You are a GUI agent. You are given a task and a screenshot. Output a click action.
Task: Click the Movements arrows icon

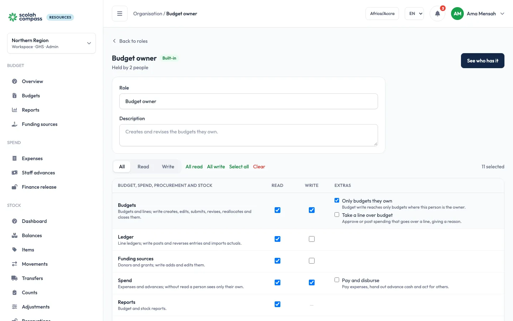tap(15, 264)
